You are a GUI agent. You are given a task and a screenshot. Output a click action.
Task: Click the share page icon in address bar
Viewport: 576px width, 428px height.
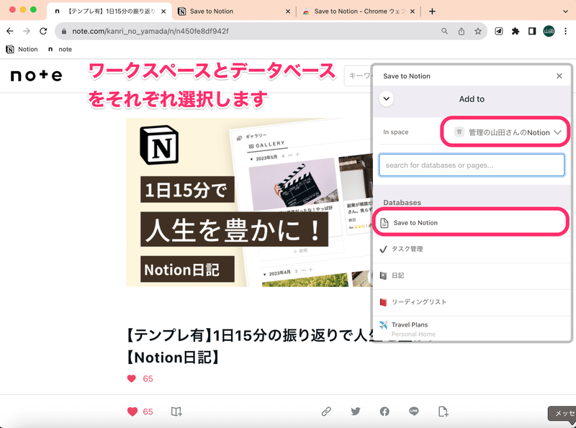462,31
